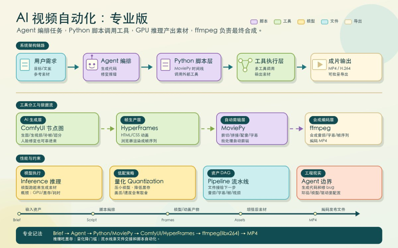This screenshot has height=248, width=398.
Task: Click the 资产 DAG tag
Action: point(221,173)
